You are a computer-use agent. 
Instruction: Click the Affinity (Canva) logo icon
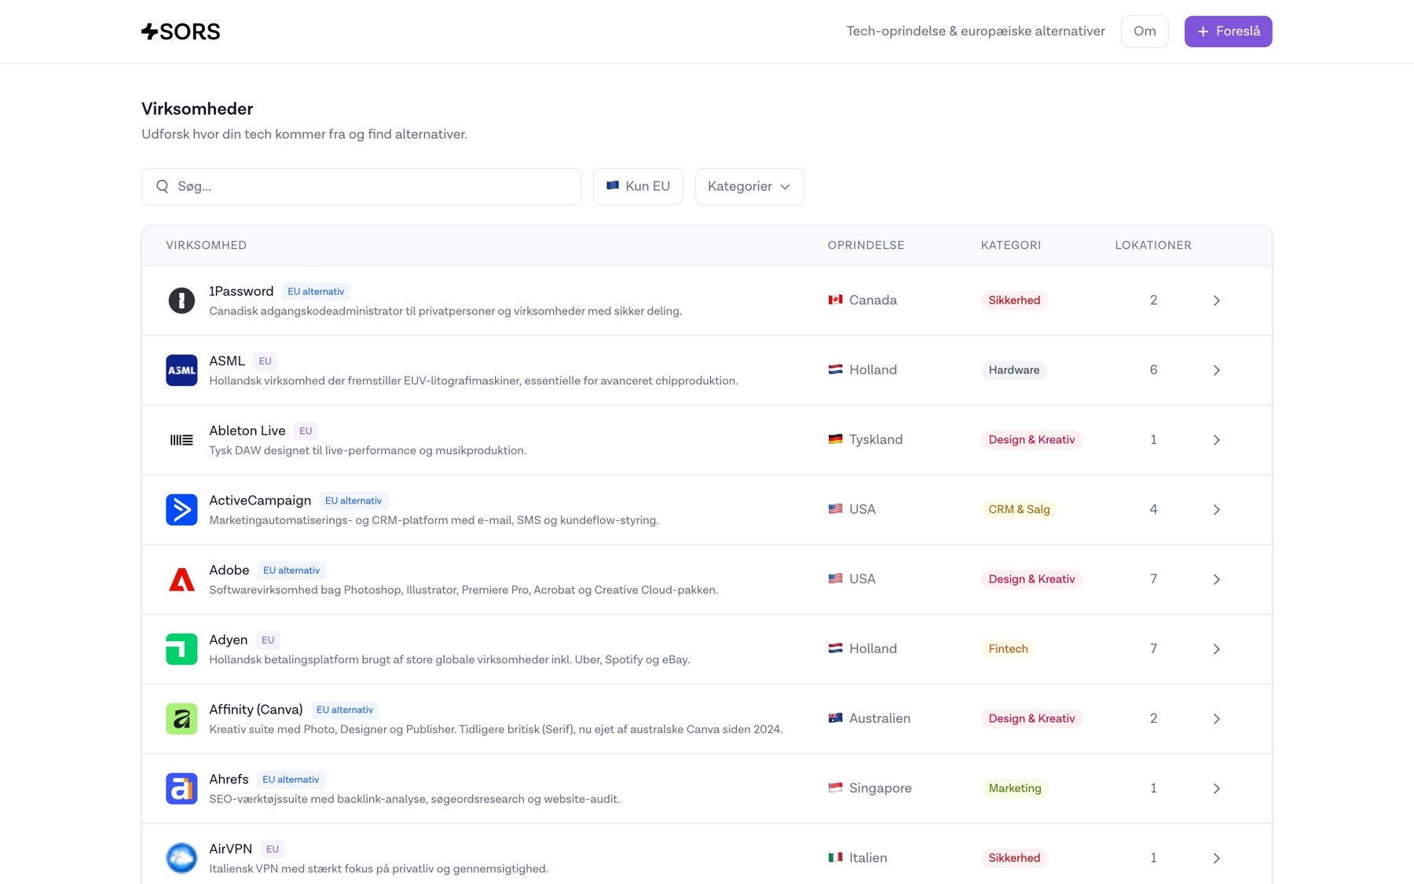pos(181,719)
